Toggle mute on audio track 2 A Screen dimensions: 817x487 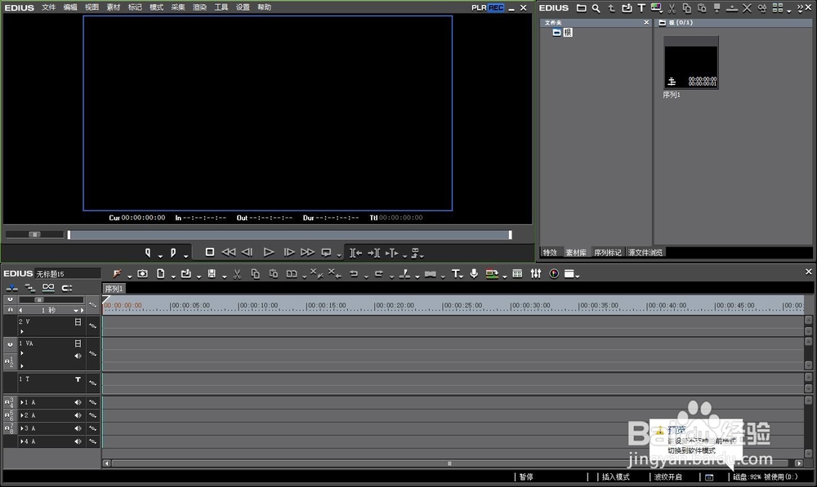pos(78,415)
